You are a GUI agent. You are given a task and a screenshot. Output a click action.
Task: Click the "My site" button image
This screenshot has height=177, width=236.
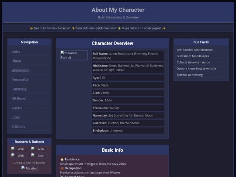tap(29, 168)
